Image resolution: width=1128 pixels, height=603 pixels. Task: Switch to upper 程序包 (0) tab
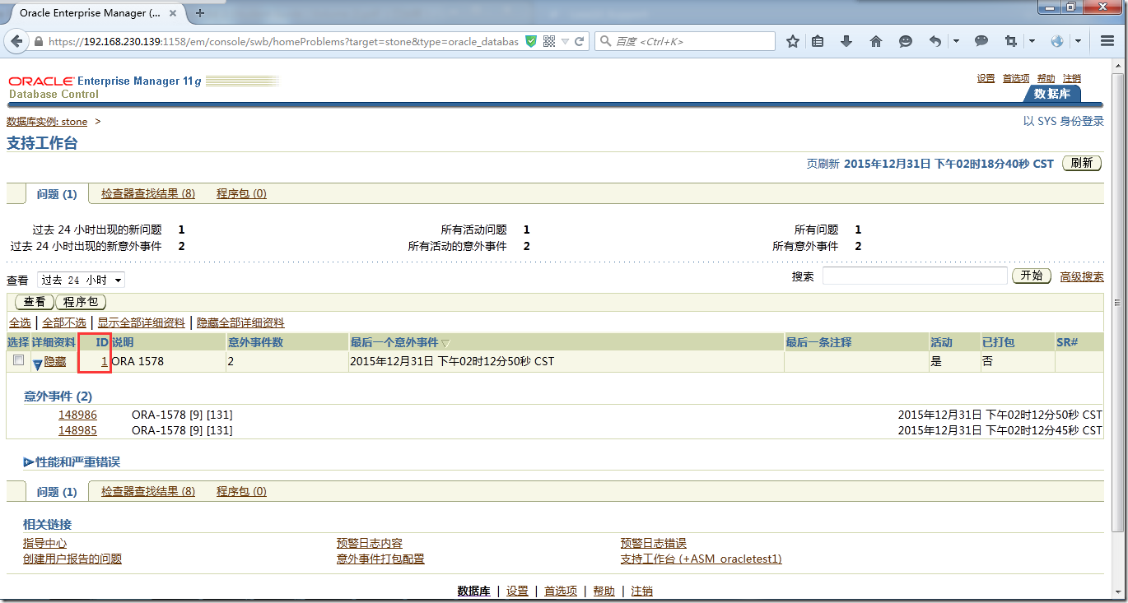242,194
